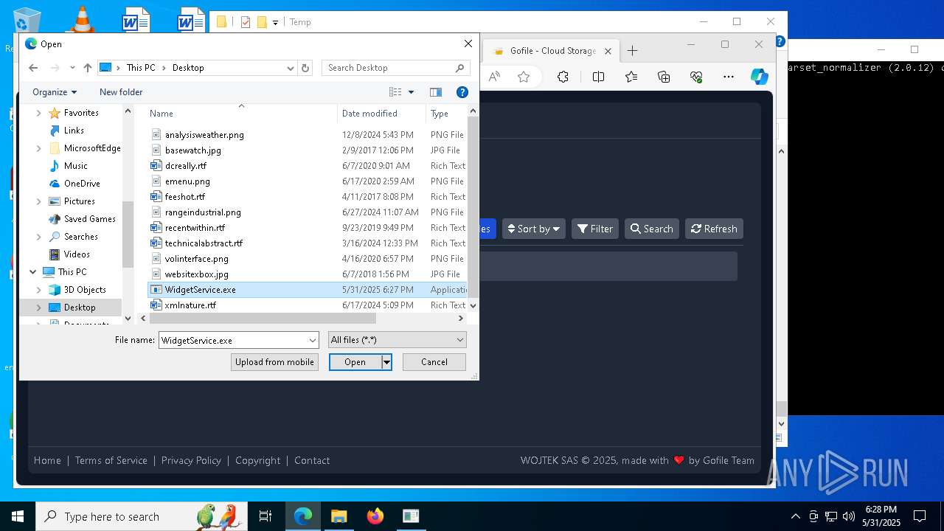The image size is (944, 531).
Task: Open a new Edge tab with plus
Action: point(632,51)
